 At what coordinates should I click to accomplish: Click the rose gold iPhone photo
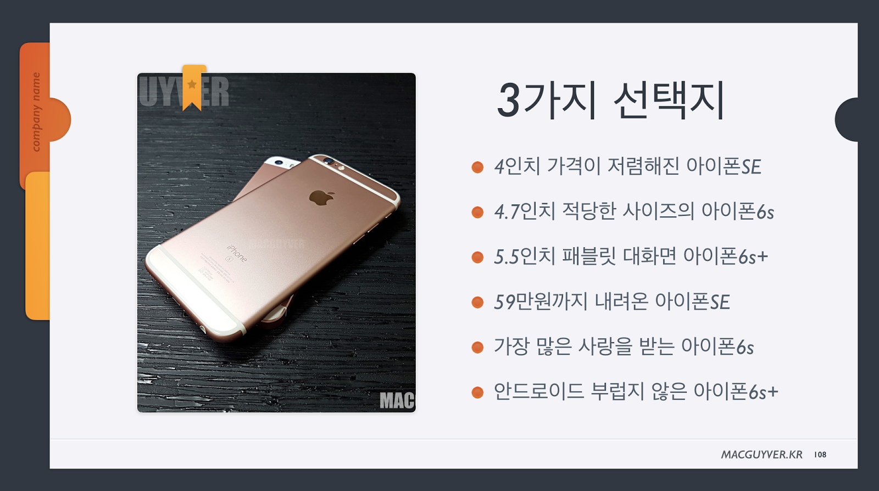pos(276,242)
